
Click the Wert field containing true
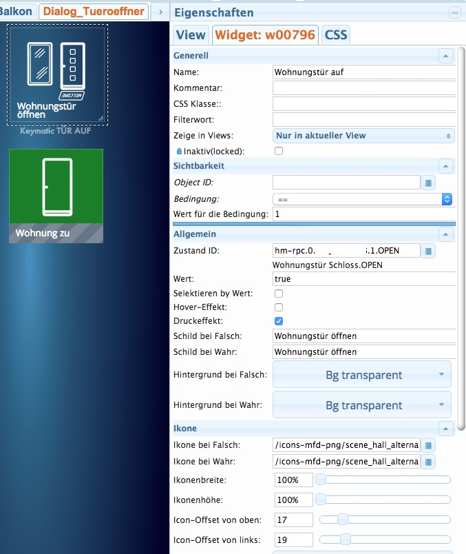(x=364, y=279)
